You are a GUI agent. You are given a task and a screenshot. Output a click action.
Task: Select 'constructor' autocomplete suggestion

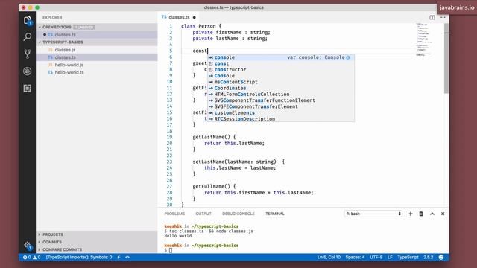point(281,69)
